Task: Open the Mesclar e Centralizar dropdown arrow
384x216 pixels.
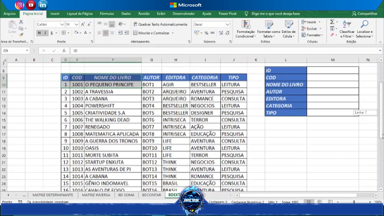Action: pos(172,33)
